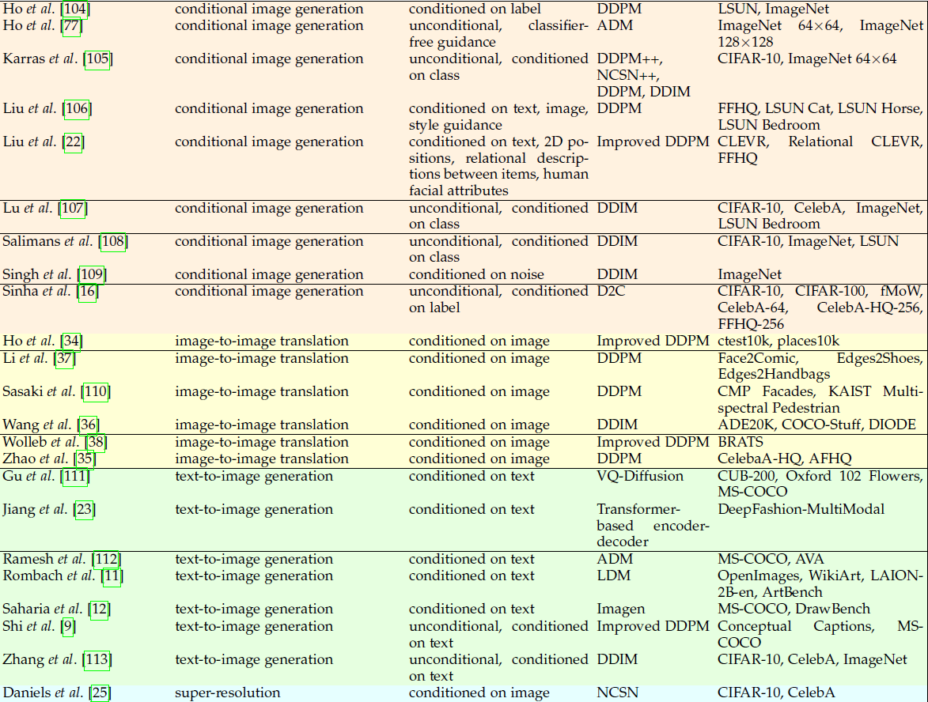Click the 'BRATS' dataset cell
This screenshot has width=928, height=702.
pyautogui.click(x=741, y=442)
